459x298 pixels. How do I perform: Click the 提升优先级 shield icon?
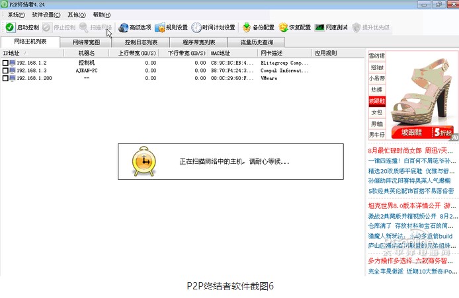click(356, 28)
